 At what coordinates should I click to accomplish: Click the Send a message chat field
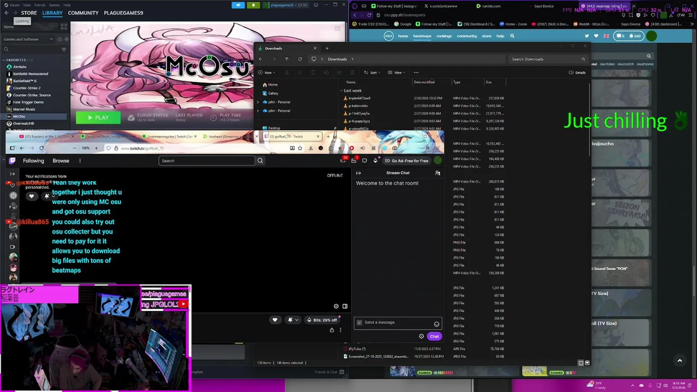(x=398, y=323)
